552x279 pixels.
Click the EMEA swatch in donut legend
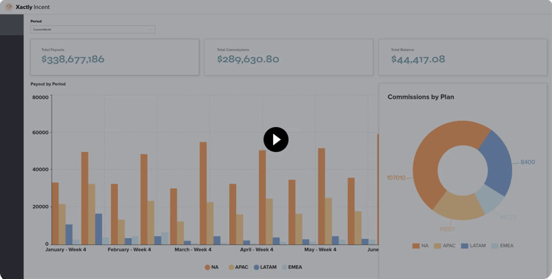tap(495, 246)
